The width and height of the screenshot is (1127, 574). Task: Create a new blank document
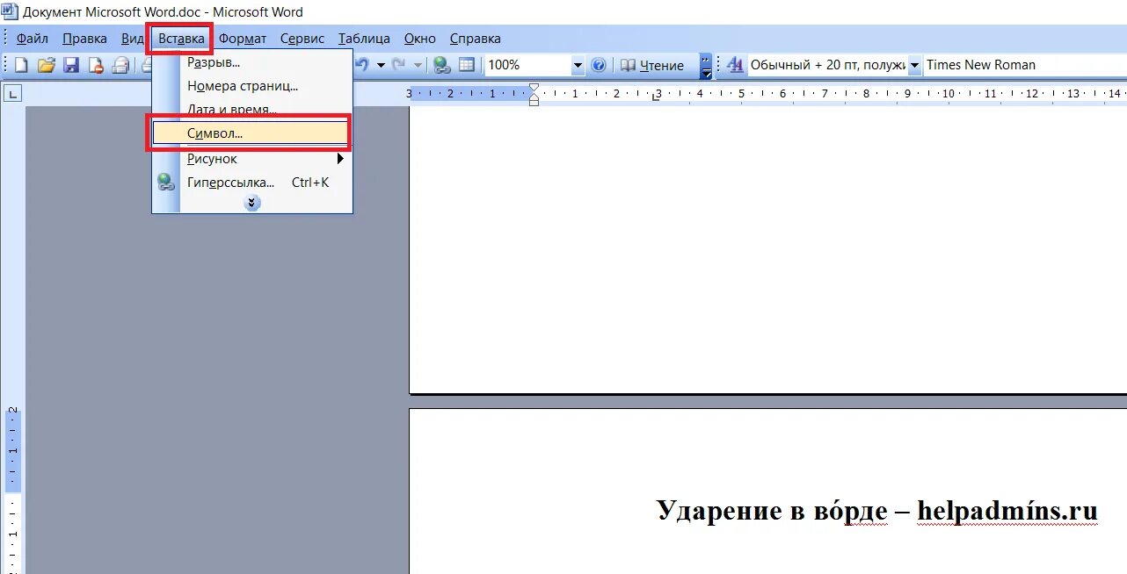pos(21,65)
